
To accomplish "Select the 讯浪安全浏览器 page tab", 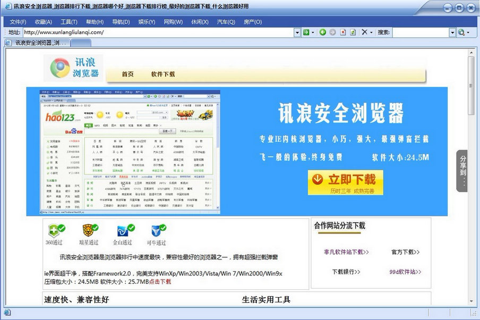I will click(x=38, y=43).
